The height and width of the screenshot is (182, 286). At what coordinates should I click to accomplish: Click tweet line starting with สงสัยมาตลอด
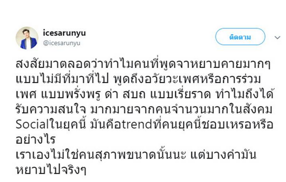click(143, 64)
